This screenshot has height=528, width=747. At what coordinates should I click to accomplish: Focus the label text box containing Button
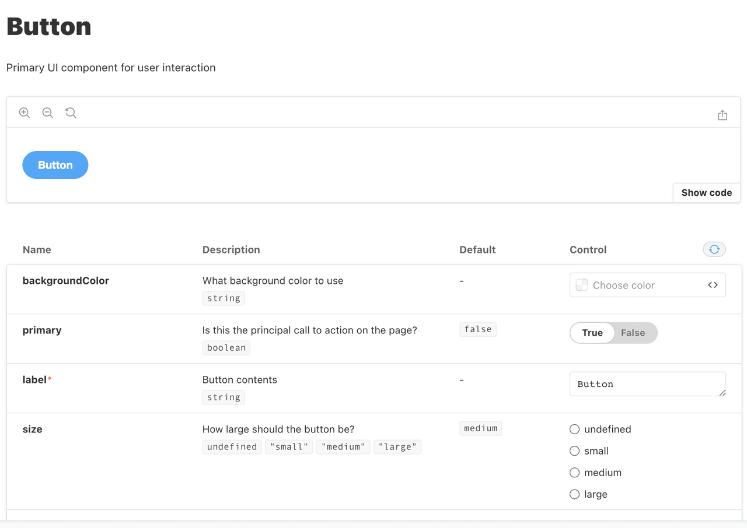(642, 384)
